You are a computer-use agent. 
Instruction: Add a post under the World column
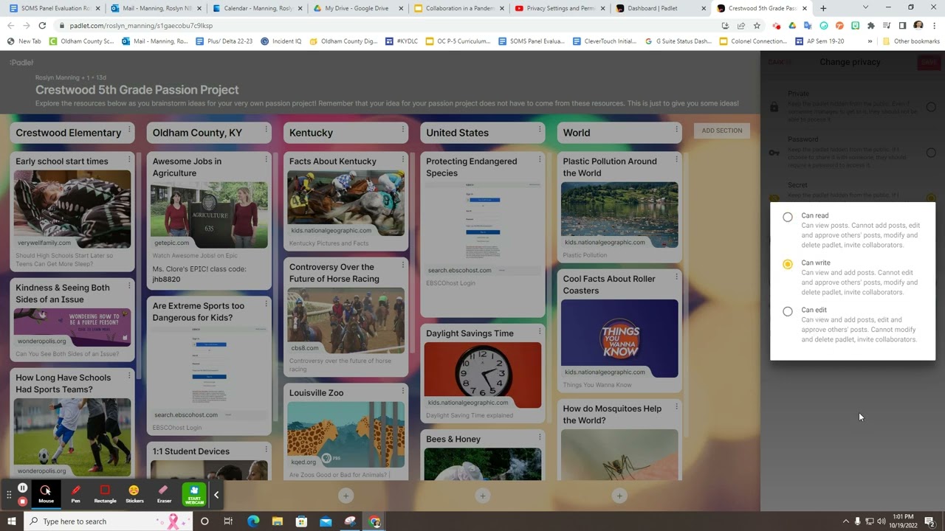click(x=619, y=496)
